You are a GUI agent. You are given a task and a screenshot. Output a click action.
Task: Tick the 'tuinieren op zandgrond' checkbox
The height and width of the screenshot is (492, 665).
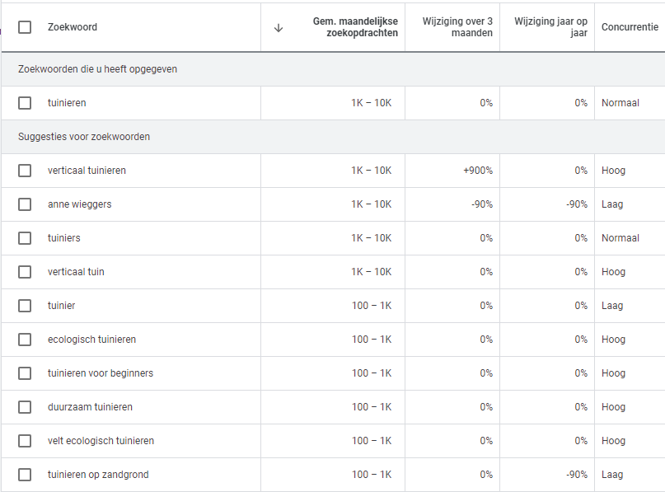[25, 475]
